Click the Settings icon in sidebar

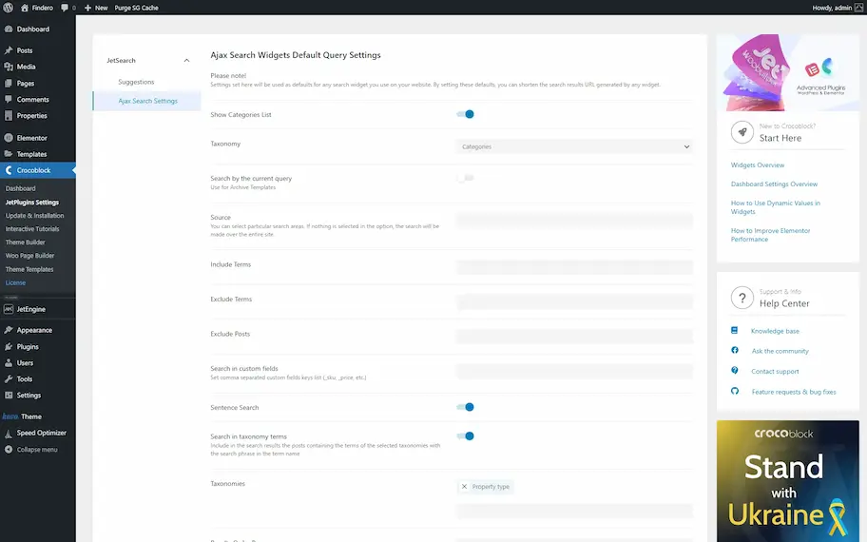(x=9, y=395)
